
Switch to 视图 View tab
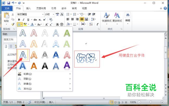pyautogui.click(x=84, y=8)
